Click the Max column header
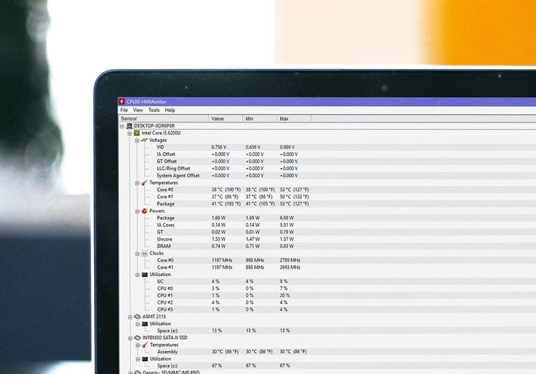Screen dimensions: 536x374 (294, 119)
